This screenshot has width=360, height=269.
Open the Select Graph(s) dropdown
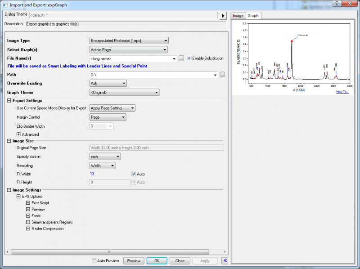[129, 50]
